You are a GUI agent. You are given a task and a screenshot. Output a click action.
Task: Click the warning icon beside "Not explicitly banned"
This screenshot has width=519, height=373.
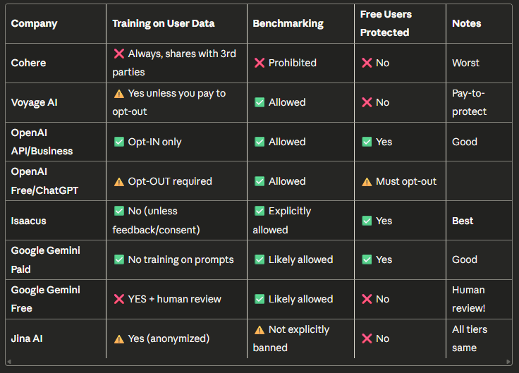(x=259, y=329)
